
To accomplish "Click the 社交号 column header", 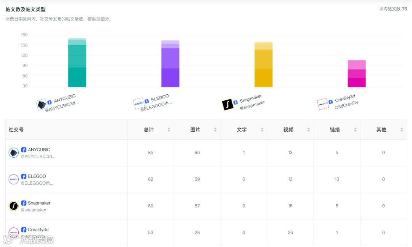I will click(x=66, y=130).
